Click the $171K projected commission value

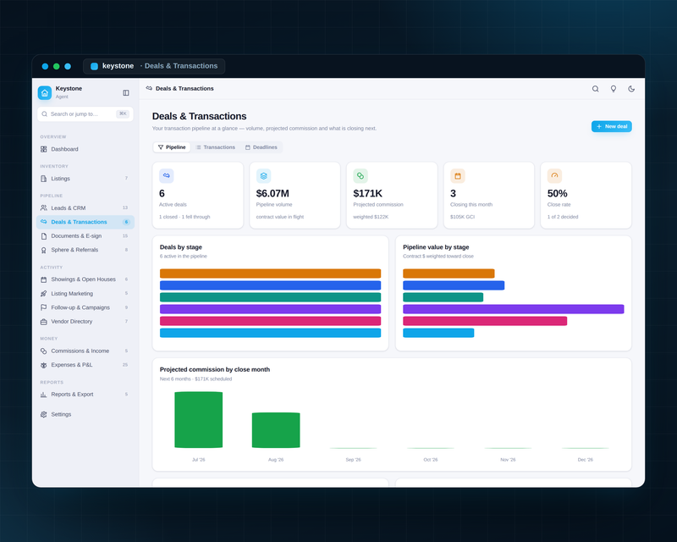coord(367,193)
